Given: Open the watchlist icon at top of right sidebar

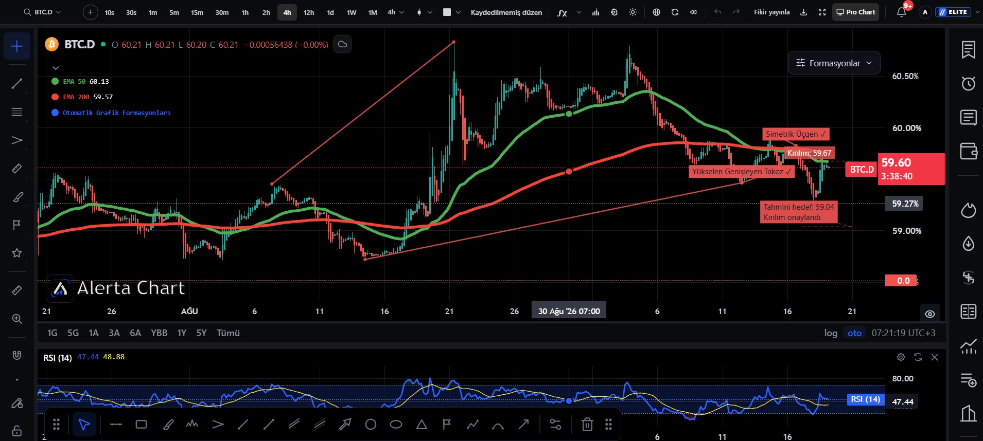Looking at the screenshot, I should pyautogui.click(x=968, y=50).
